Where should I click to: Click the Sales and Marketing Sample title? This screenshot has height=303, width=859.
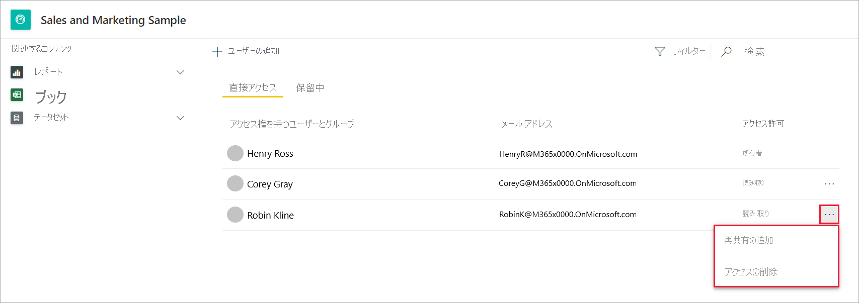[x=113, y=20]
